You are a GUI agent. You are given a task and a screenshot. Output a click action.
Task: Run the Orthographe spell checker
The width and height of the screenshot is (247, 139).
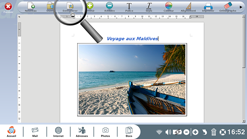point(228,7)
